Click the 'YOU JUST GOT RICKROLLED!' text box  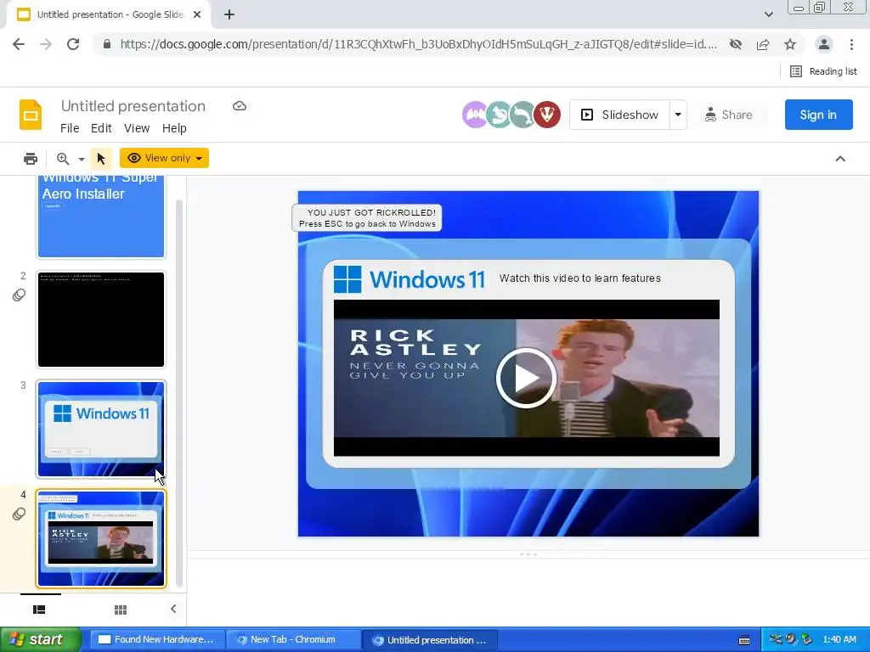[367, 218]
